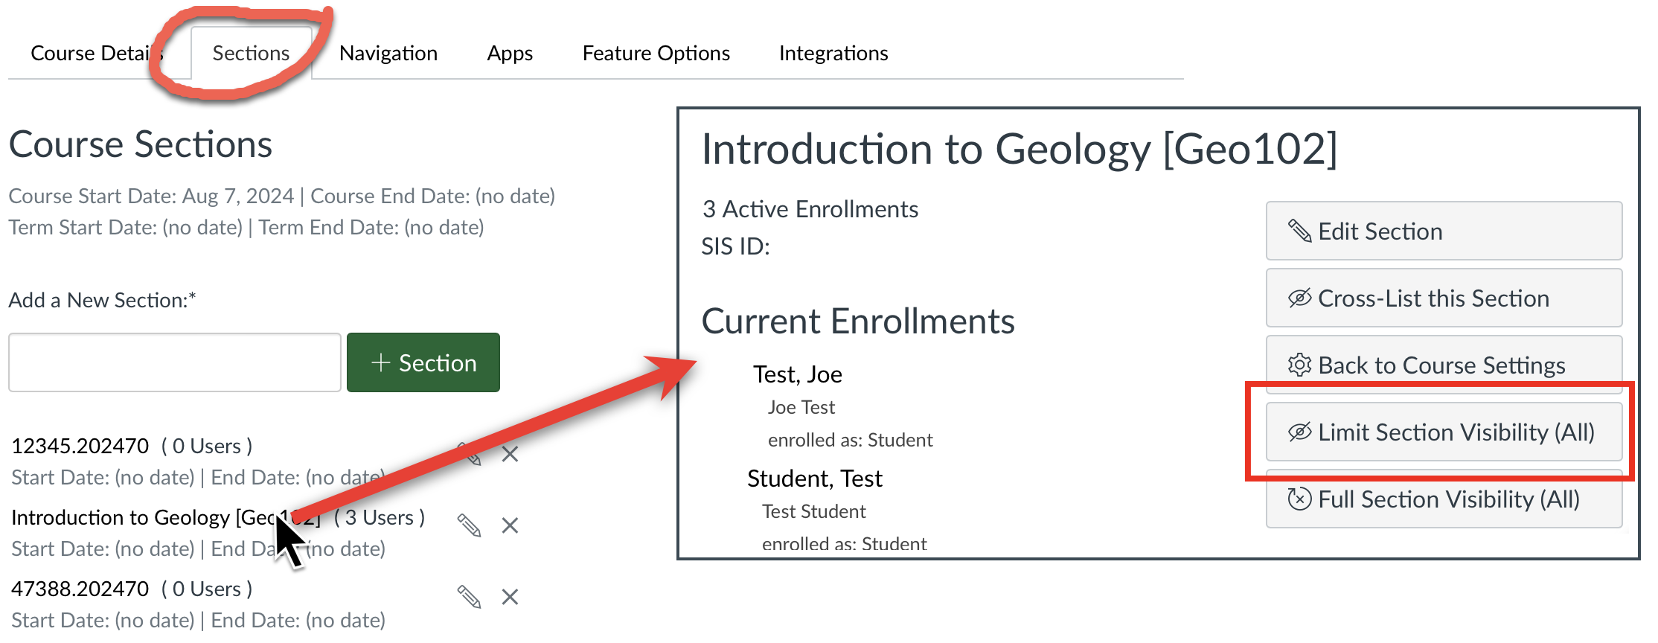Delete the 47388.202470 section
This screenshot has width=1658, height=643.
tap(510, 597)
